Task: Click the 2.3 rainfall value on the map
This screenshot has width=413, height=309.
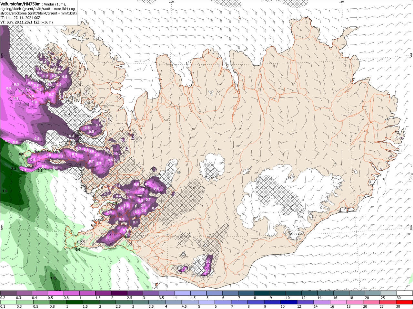Action: [x=14, y=169]
